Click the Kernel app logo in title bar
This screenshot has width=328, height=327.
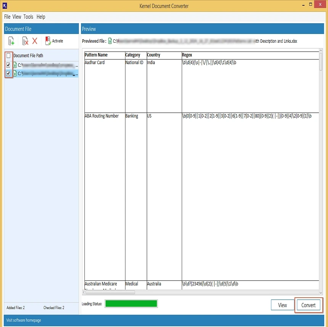(x=5, y=6)
